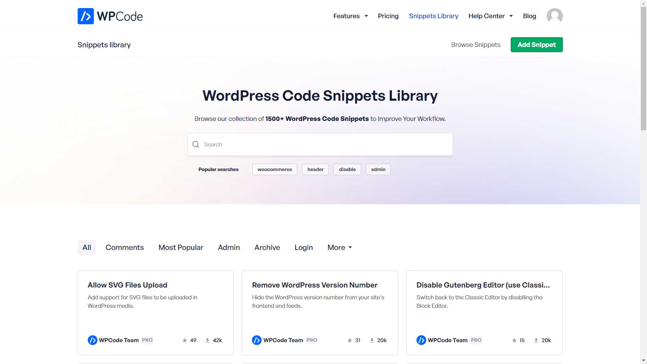Open the Blog nav link
This screenshot has width=647, height=364.
pyautogui.click(x=529, y=16)
